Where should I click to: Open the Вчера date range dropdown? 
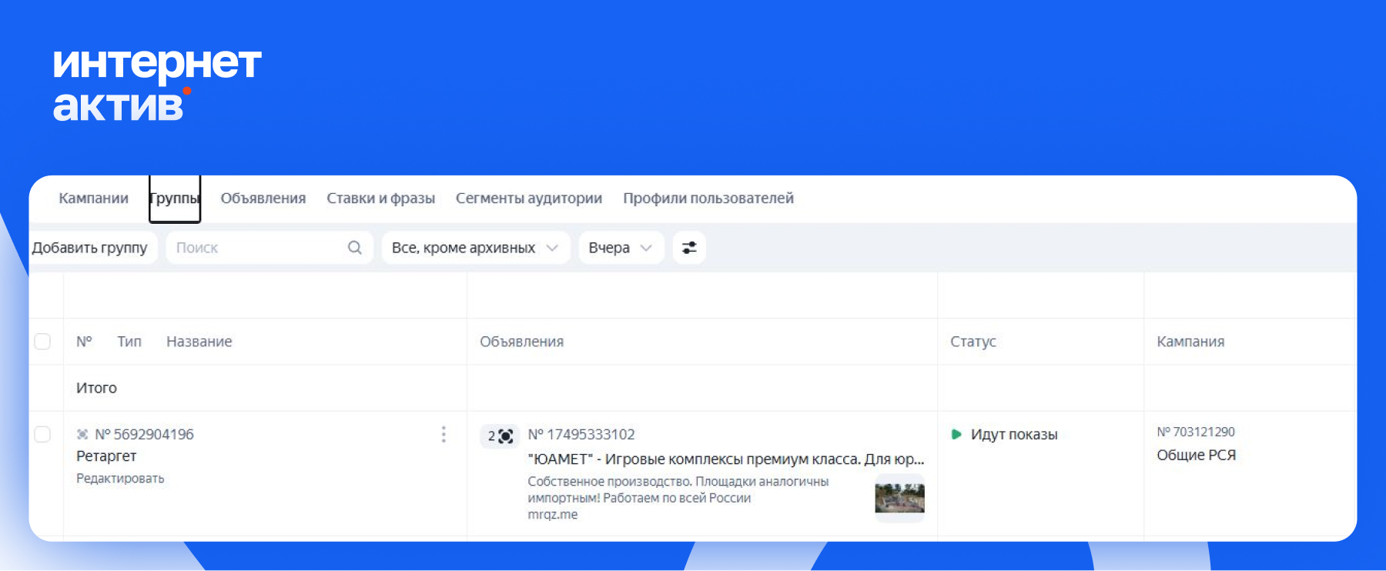click(x=621, y=248)
